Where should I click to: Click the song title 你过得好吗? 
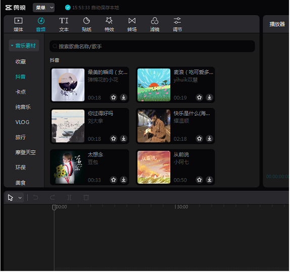click(x=101, y=113)
